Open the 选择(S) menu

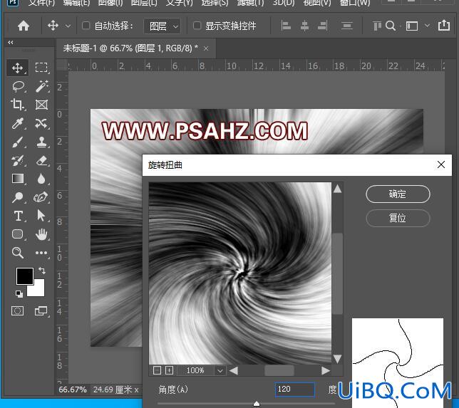coord(215,3)
